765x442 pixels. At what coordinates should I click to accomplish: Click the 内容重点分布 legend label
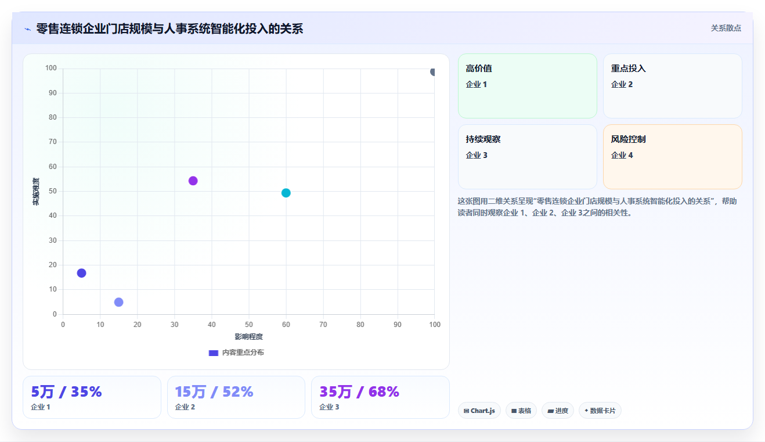pyautogui.click(x=243, y=353)
